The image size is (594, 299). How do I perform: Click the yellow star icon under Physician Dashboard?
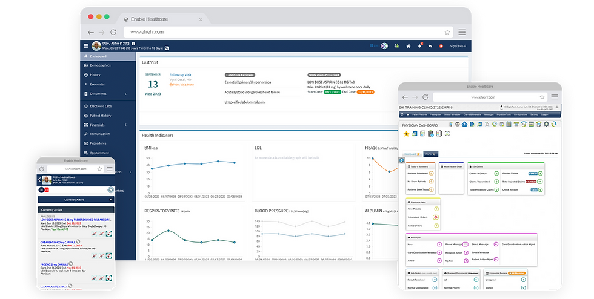pos(406,134)
